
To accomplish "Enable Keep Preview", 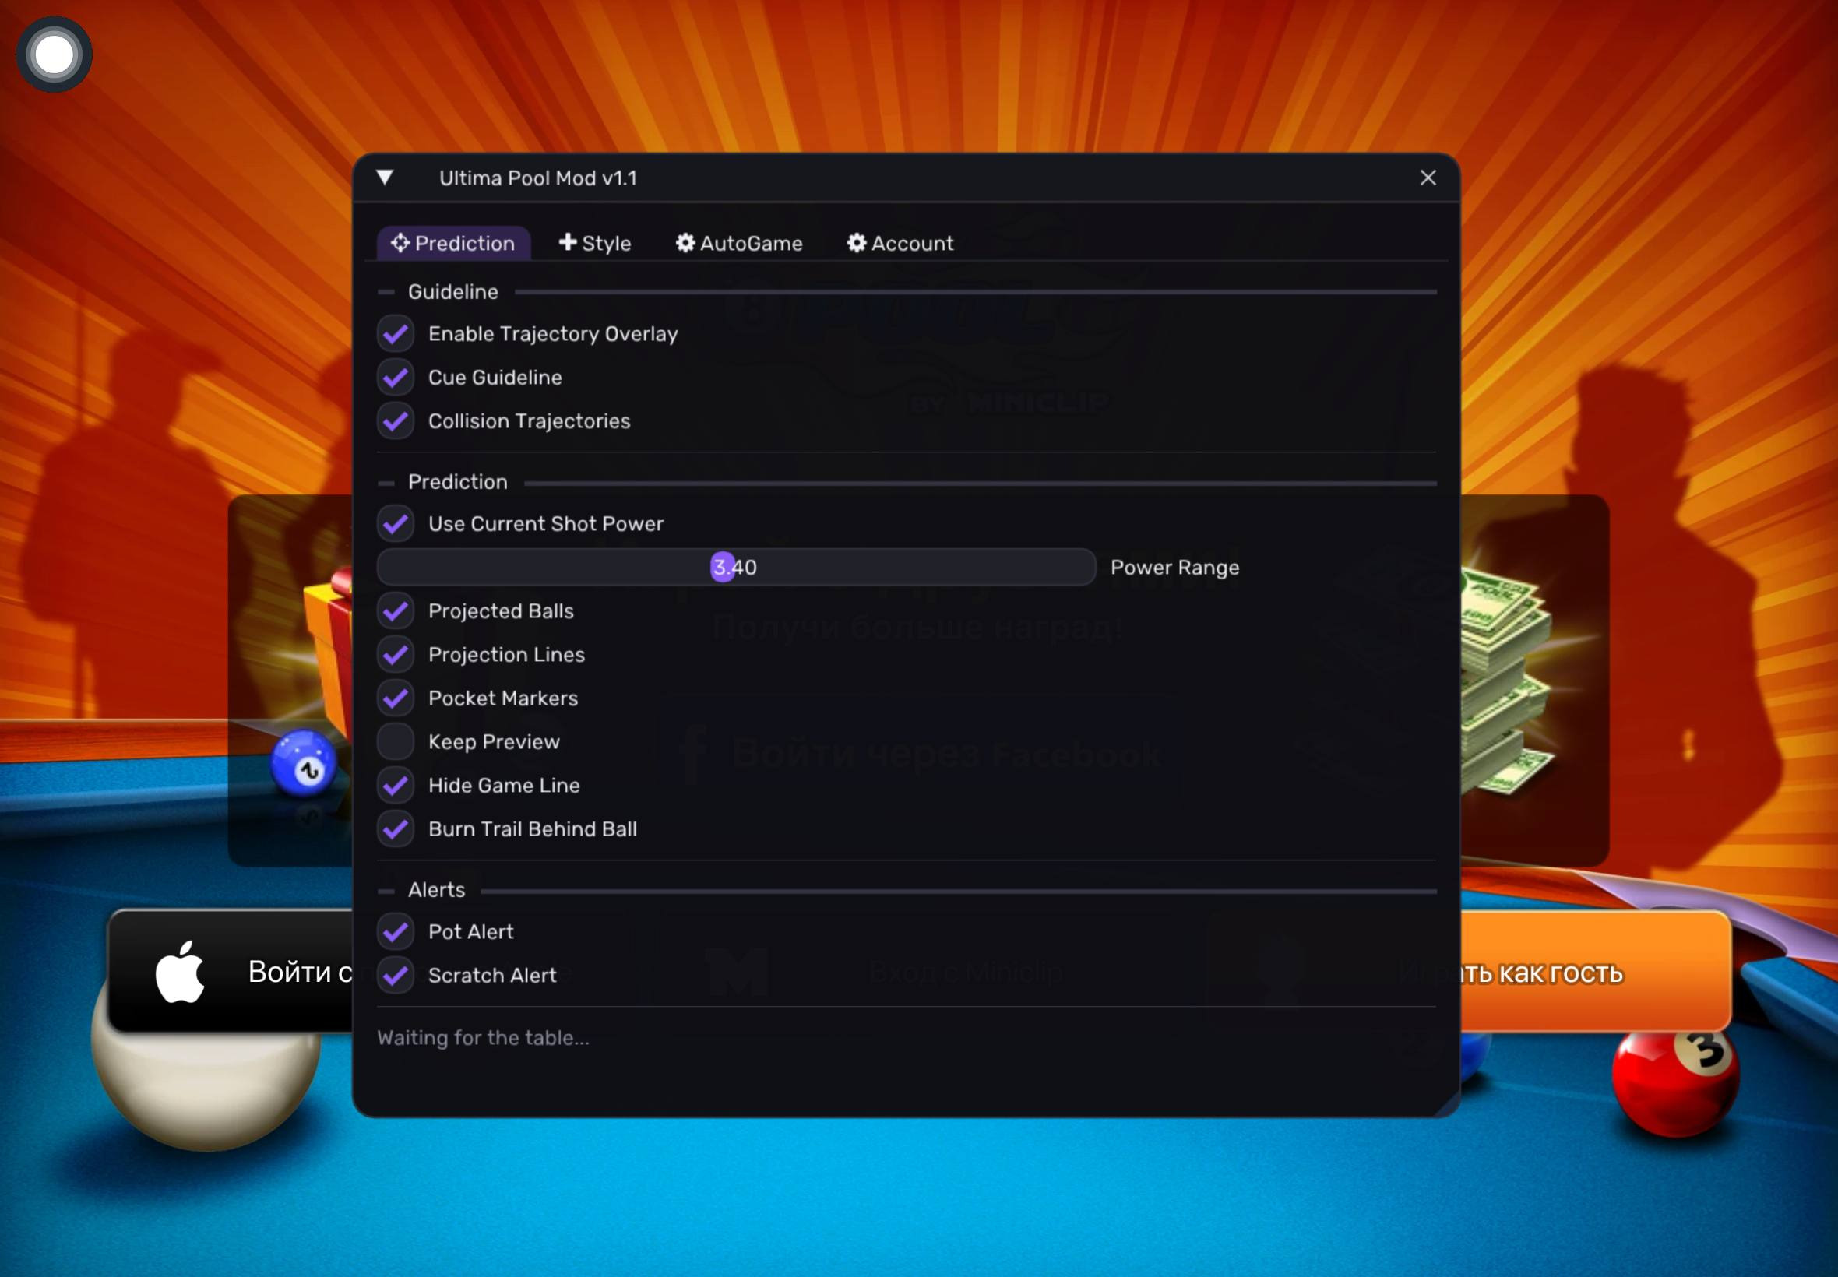I will tap(396, 742).
